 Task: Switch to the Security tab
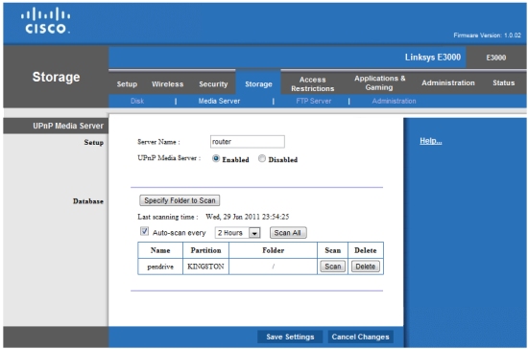tap(213, 84)
